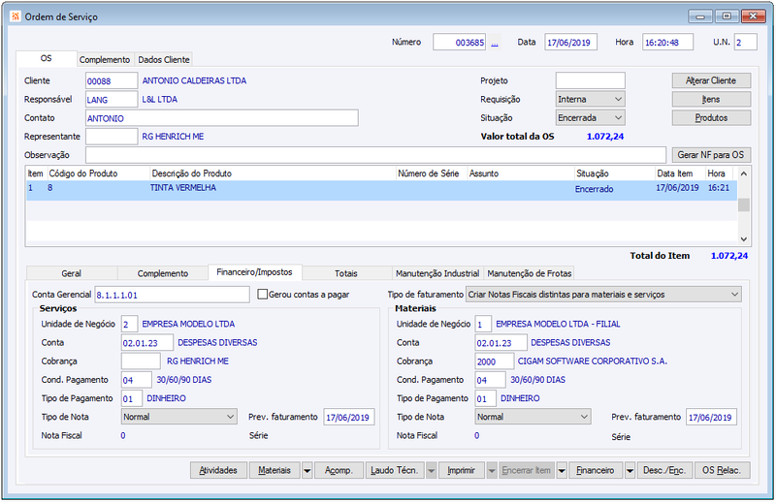The width and height of the screenshot is (776, 502).
Task: Click the ellipsis lookup next to Número
Action: point(495,43)
